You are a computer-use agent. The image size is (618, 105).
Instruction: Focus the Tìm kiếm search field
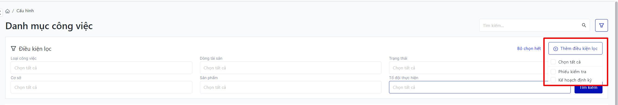530,25
